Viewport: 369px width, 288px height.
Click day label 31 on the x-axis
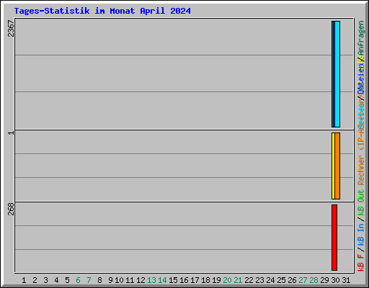[346, 280]
